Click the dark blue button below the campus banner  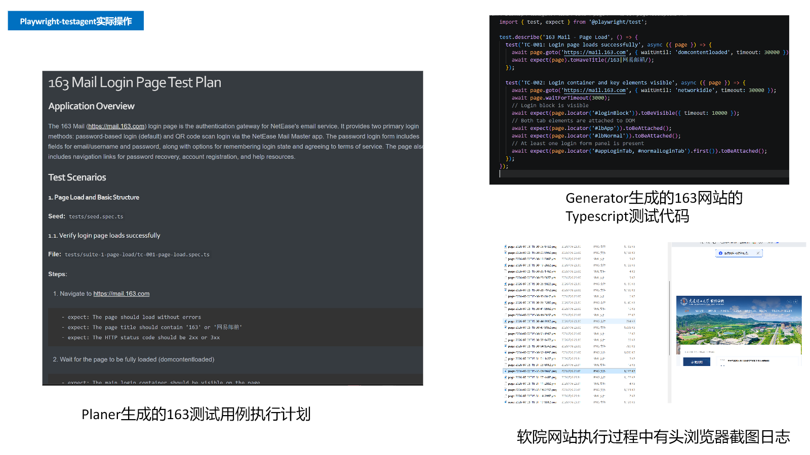pos(697,362)
